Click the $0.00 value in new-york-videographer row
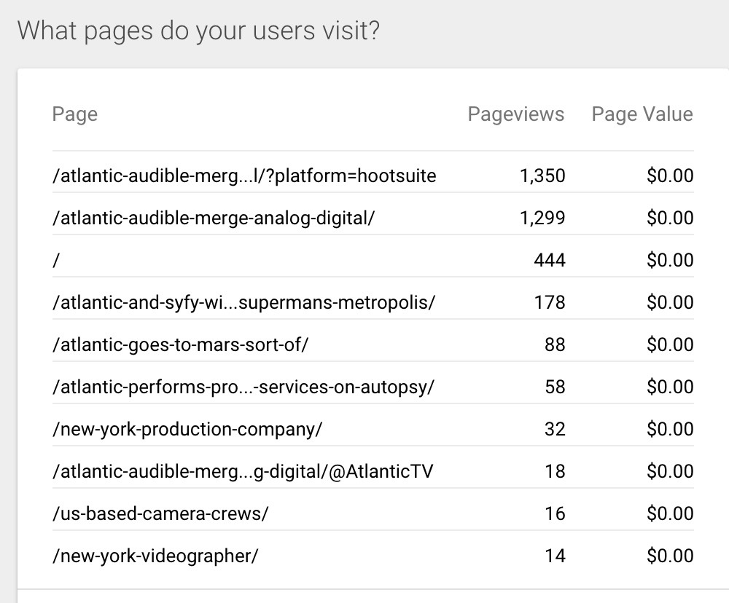The image size is (729, 603). point(669,556)
